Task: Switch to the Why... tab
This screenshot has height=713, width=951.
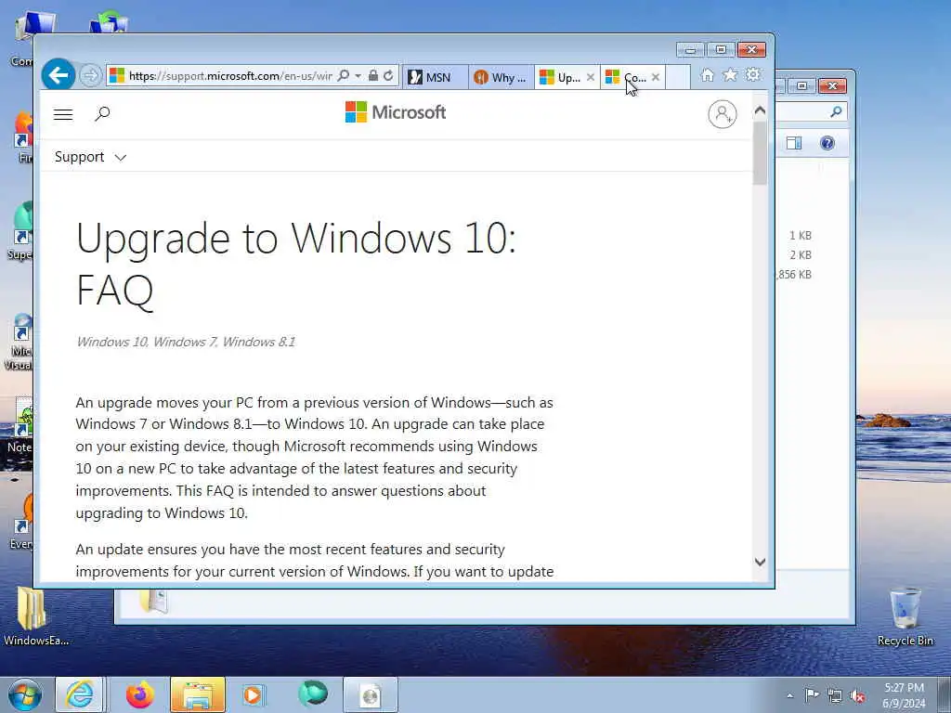Action: point(501,77)
